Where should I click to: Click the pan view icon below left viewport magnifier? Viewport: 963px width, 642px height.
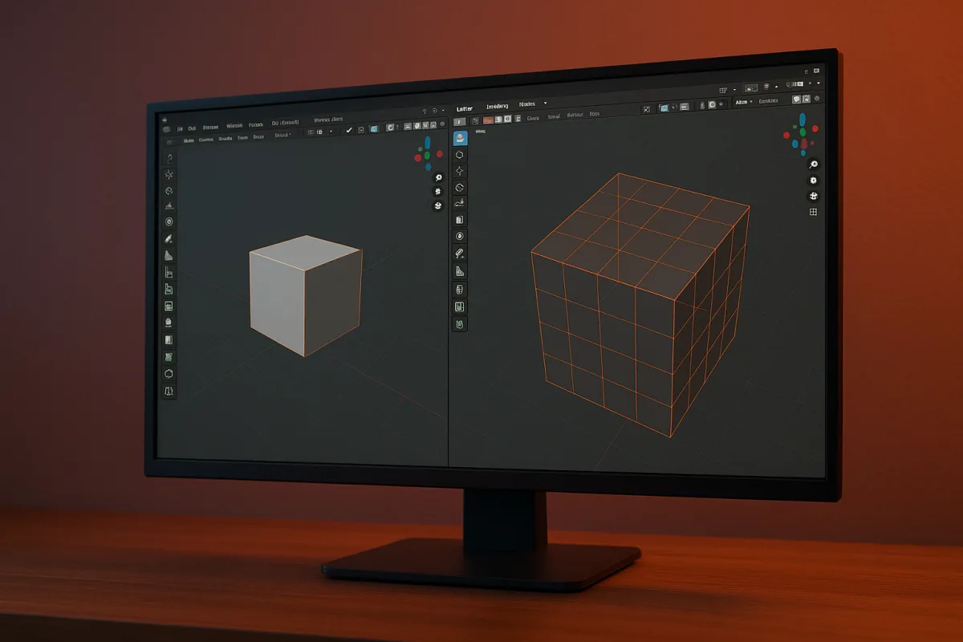pyautogui.click(x=438, y=191)
